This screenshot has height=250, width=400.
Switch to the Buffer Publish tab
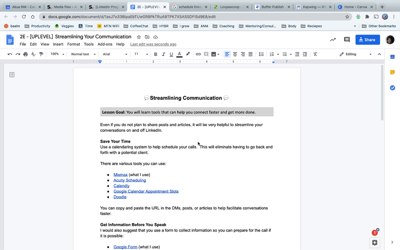point(273,7)
